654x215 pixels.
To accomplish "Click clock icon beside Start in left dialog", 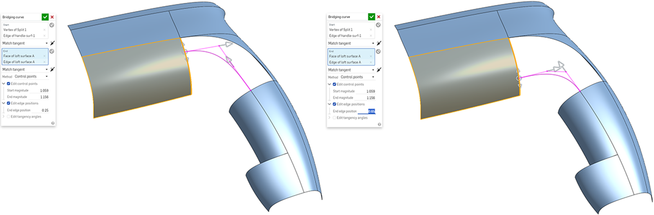I will [x=52, y=25].
